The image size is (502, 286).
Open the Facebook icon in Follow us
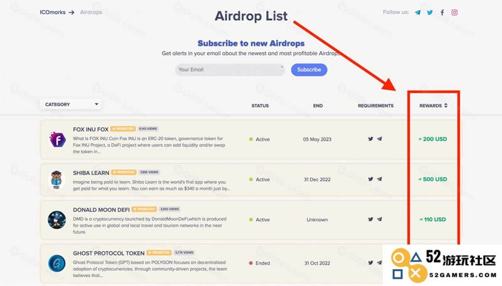pyautogui.click(x=442, y=13)
